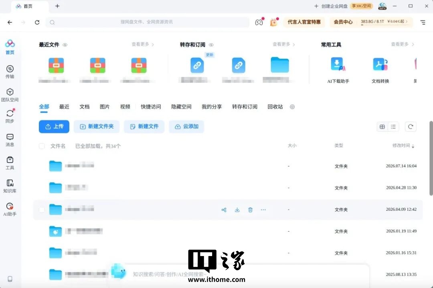This screenshot has height=288, width=433.
Task: Open the 我的分享 tab
Action: [212, 107]
